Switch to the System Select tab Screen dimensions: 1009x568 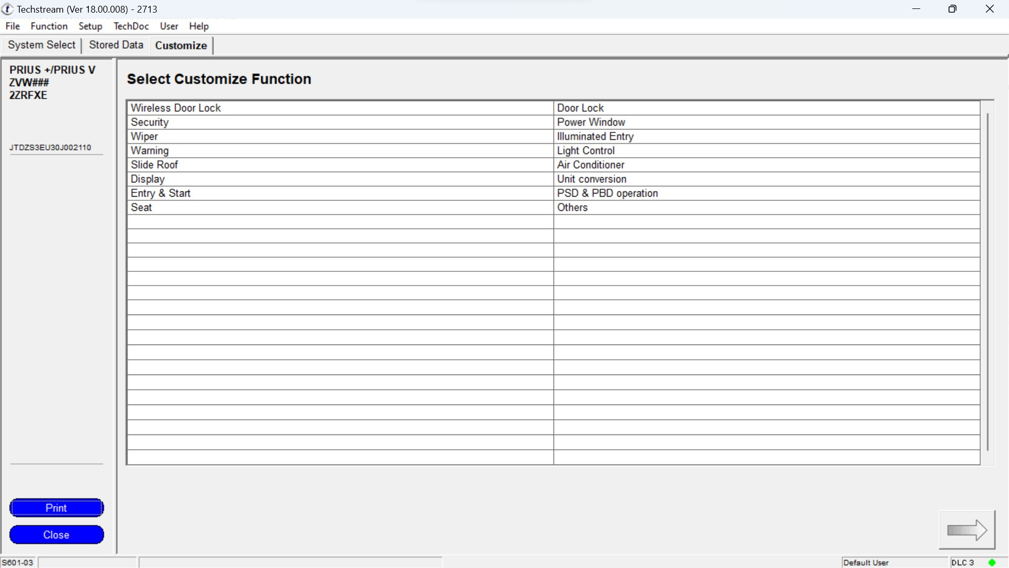42,45
